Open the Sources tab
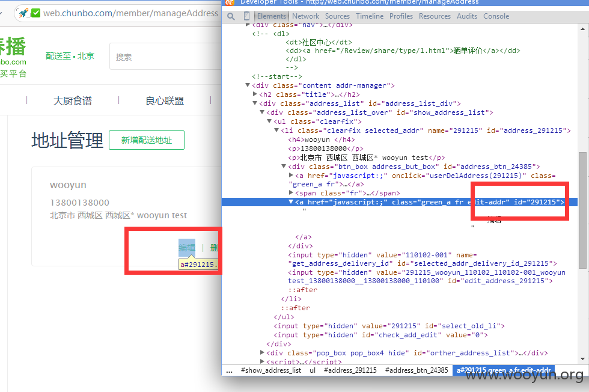This screenshot has width=589, height=392. (x=337, y=16)
